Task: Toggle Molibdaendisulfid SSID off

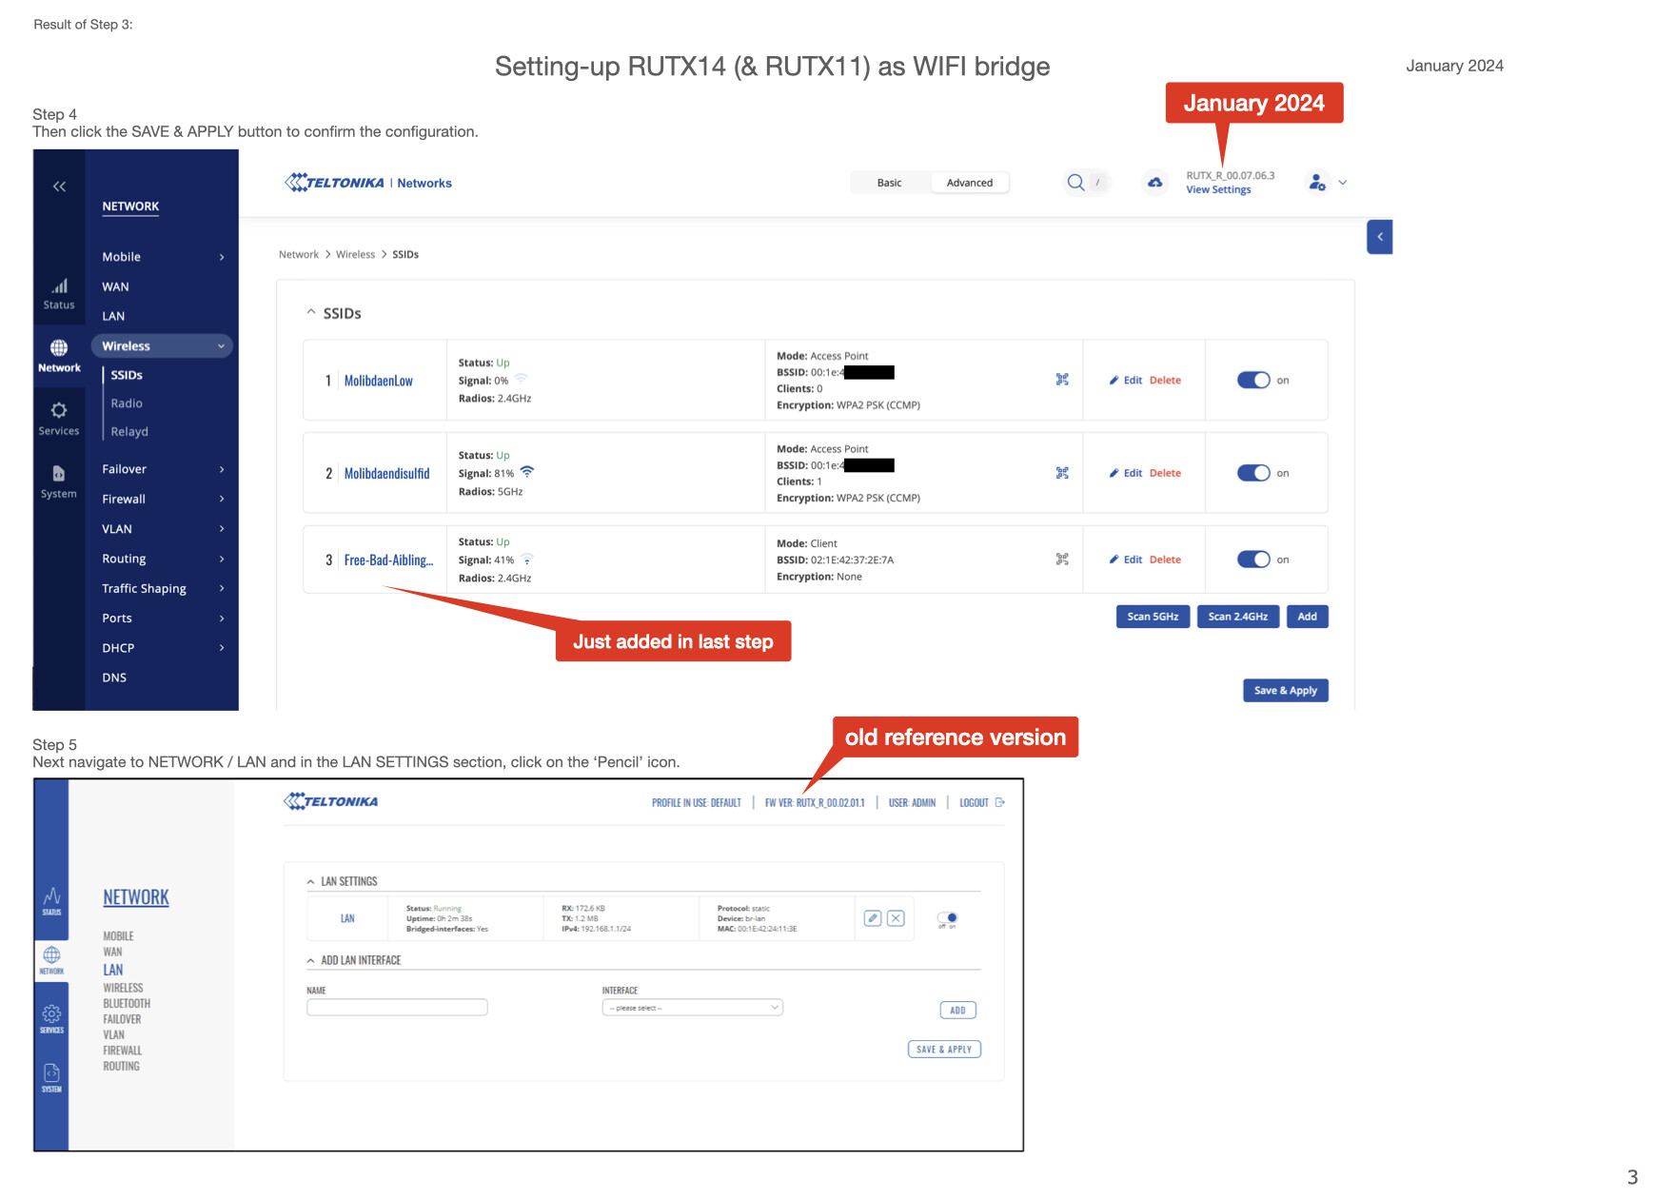Action: pos(1253,473)
